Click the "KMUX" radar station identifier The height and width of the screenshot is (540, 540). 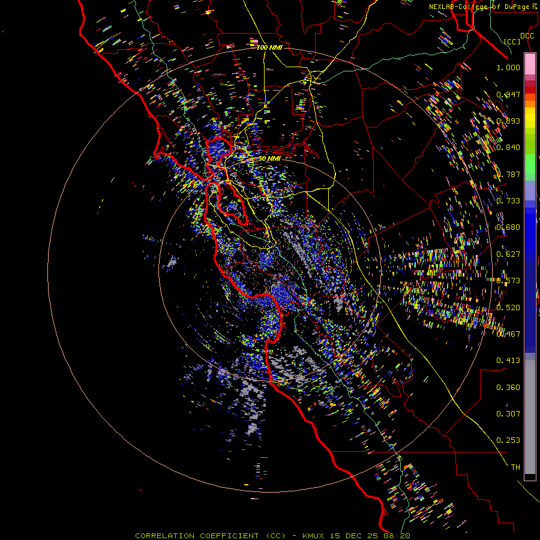[314, 536]
